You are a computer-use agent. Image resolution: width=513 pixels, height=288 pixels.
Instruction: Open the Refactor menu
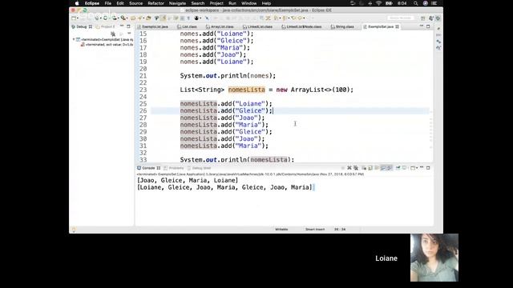pyautogui.click(x=156, y=3)
